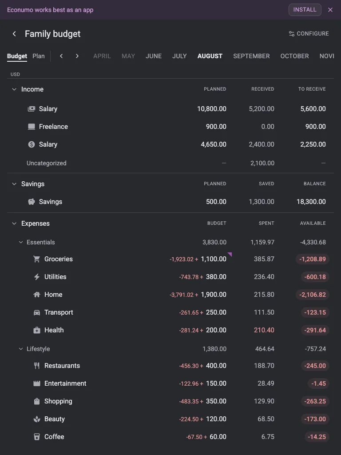Click Salary received amount 5,200.00
The width and height of the screenshot is (341, 455).
click(262, 109)
